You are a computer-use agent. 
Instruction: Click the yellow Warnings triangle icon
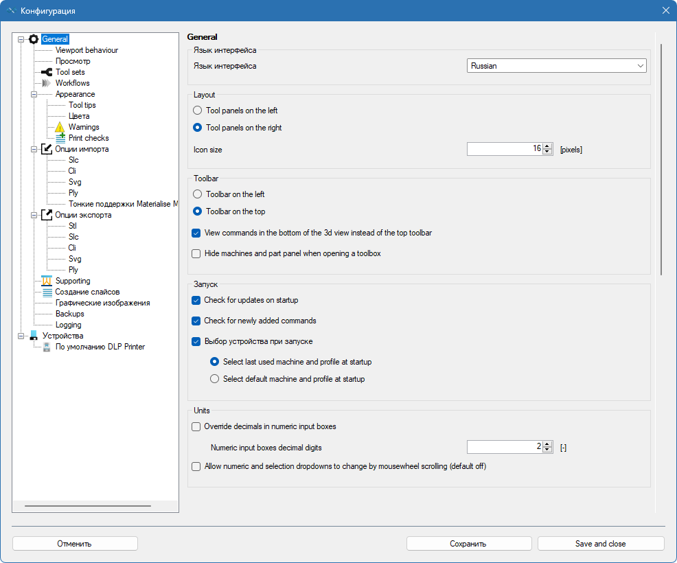pyautogui.click(x=60, y=127)
